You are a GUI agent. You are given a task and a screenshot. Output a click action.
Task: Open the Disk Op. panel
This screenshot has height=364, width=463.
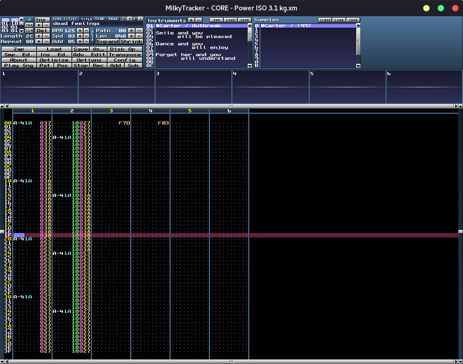coord(125,49)
